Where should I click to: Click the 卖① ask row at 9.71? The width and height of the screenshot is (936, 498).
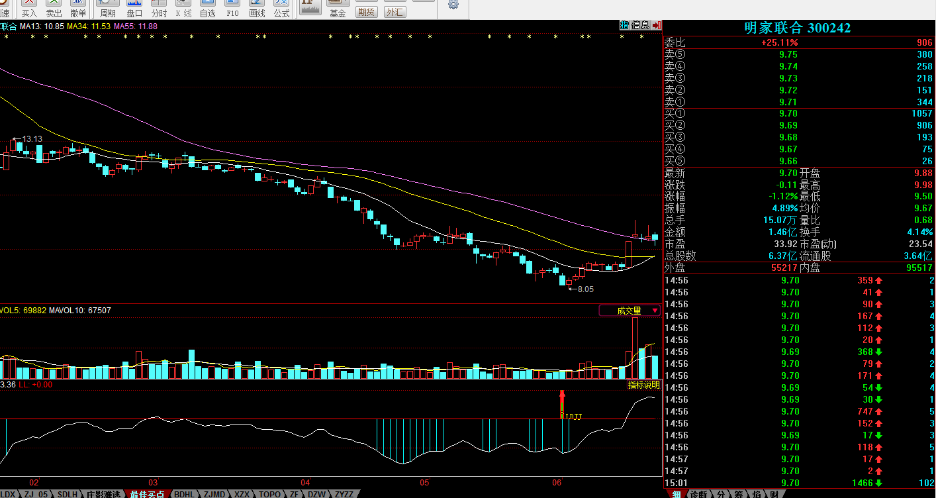tap(798, 102)
